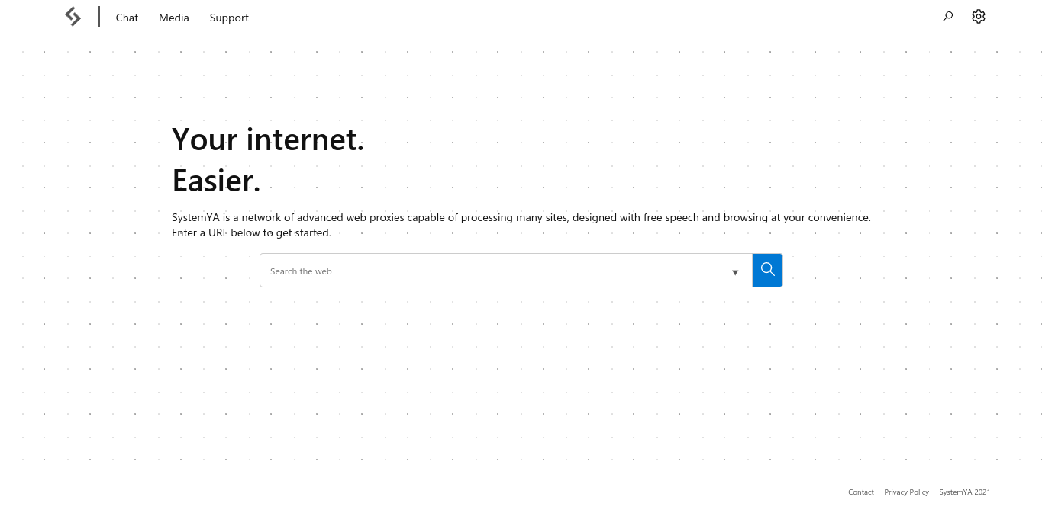
Task: Click 'Enter a URL below to get started'
Action: pyautogui.click(x=251, y=232)
